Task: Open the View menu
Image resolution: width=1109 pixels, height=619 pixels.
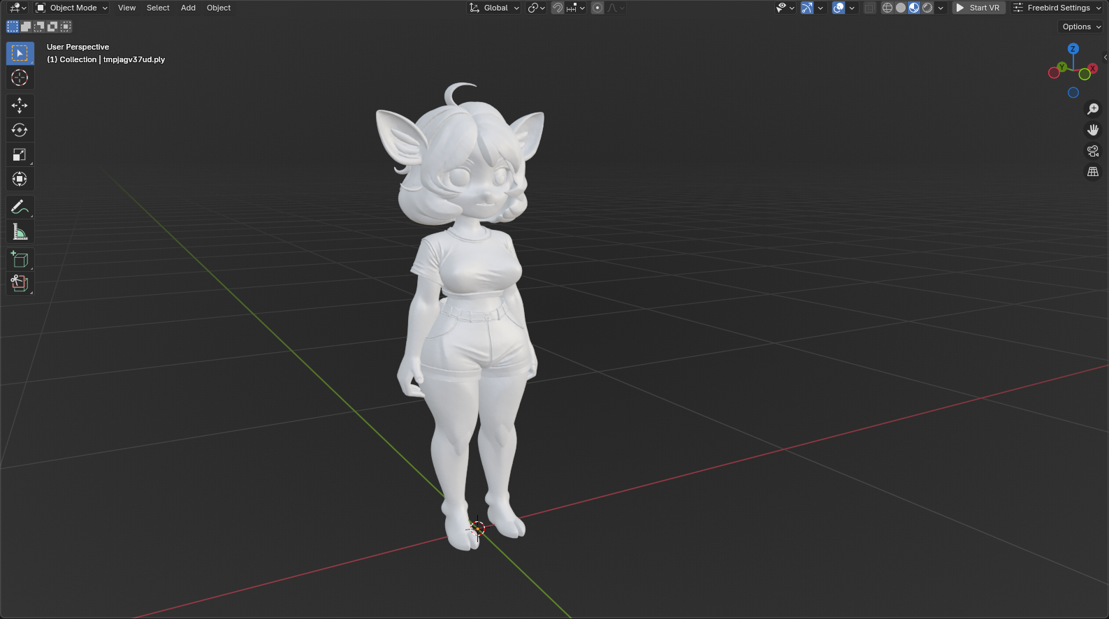Action: coord(126,8)
